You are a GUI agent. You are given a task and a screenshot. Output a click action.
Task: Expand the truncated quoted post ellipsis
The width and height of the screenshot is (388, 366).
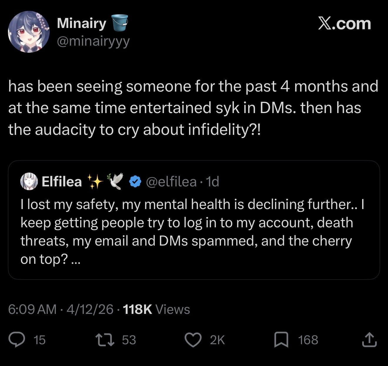tap(76, 259)
